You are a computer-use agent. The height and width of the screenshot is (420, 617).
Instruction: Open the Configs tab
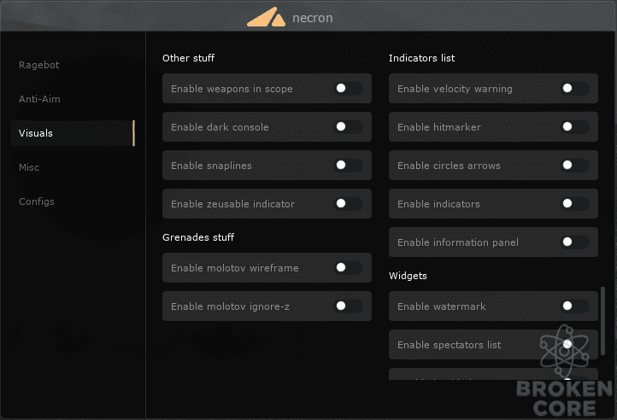[x=37, y=201]
